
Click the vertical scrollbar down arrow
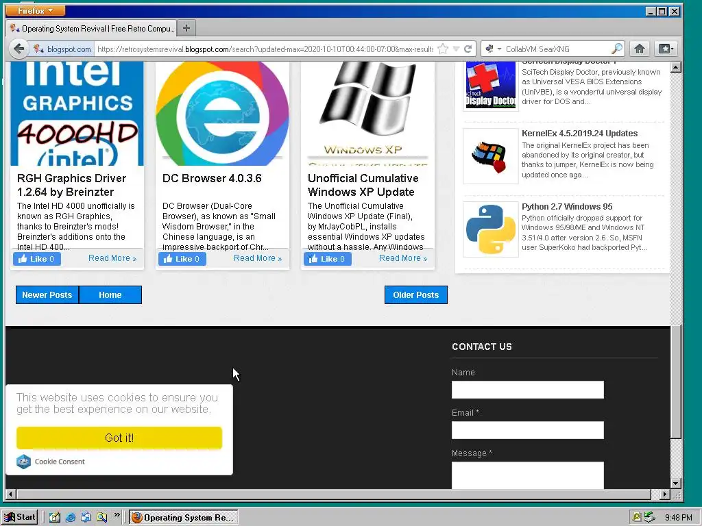click(x=676, y=484)
